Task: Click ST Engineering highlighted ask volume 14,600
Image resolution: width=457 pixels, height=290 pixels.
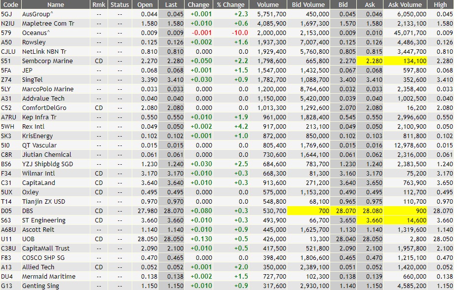Action: coord(405,220)
